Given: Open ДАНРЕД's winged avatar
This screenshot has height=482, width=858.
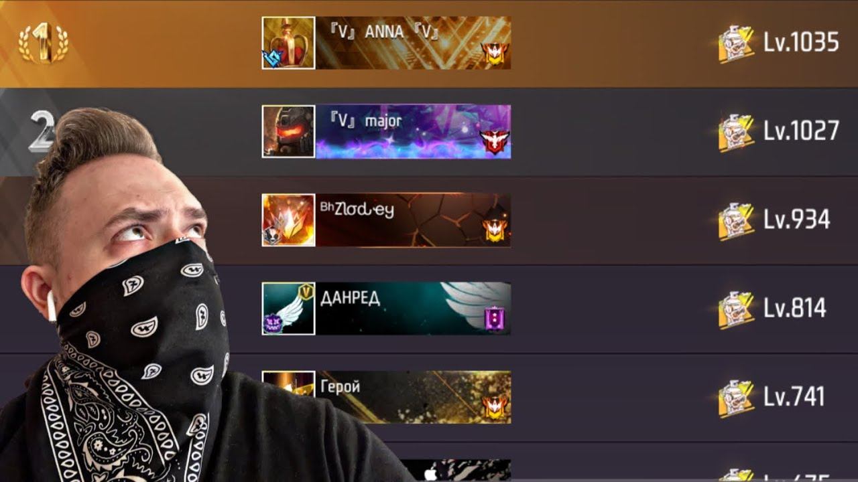Looking at the screenshot, I should tap(288, 309).
